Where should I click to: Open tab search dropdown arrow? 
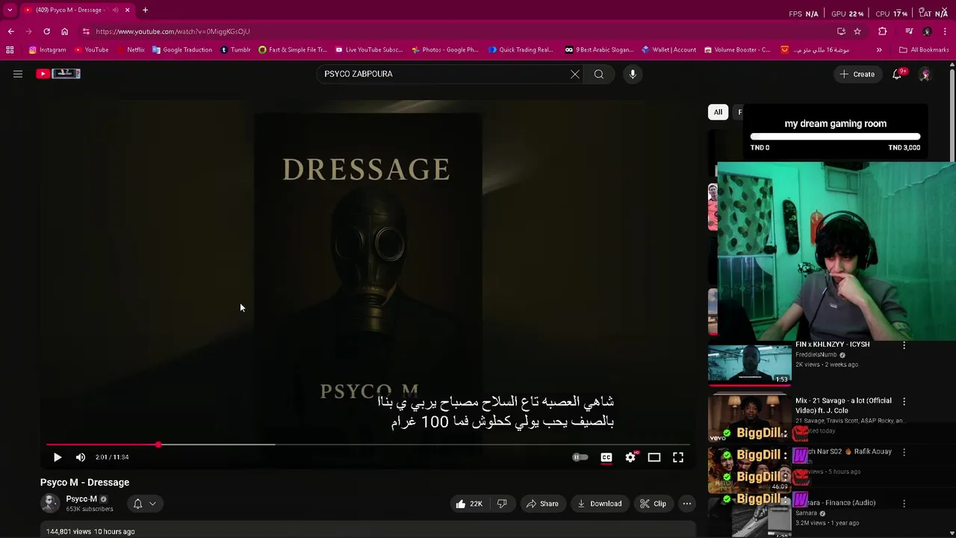pos(10,10)
